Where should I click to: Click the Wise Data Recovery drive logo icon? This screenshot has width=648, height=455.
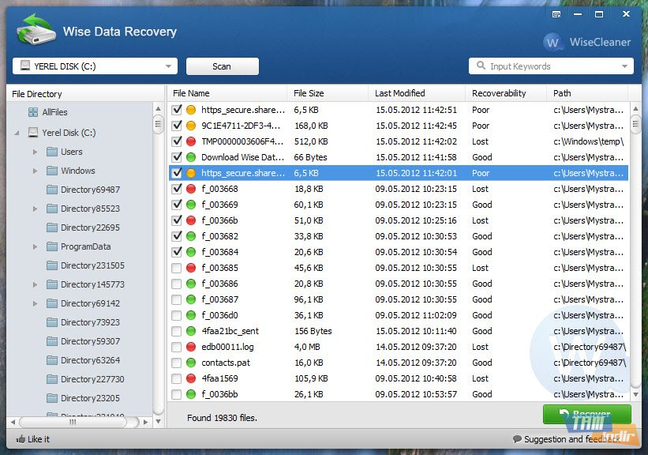pos(34,30)
